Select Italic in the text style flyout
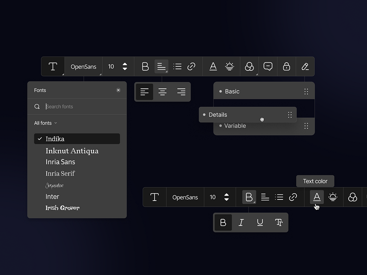Viewport: 367px width, 275px height. coord(241,222)
